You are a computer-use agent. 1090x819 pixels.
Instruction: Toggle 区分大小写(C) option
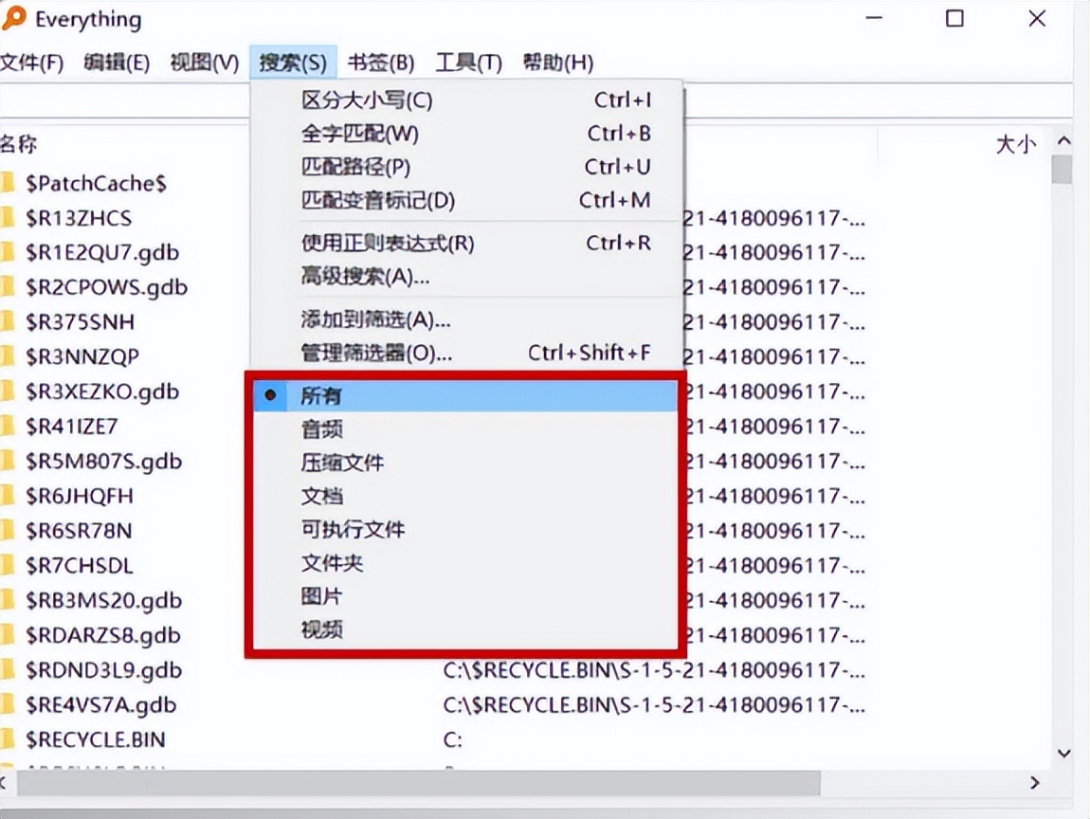coord(465,100)
